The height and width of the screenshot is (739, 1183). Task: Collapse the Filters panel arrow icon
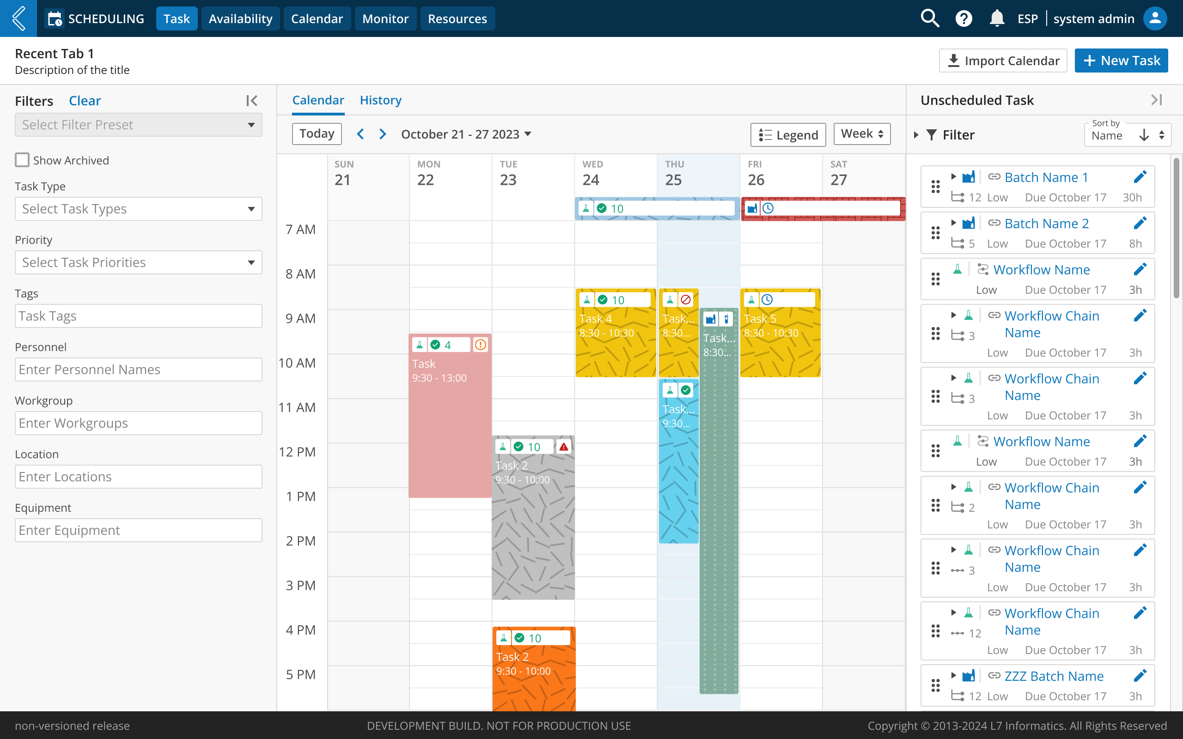click(252, 101)
